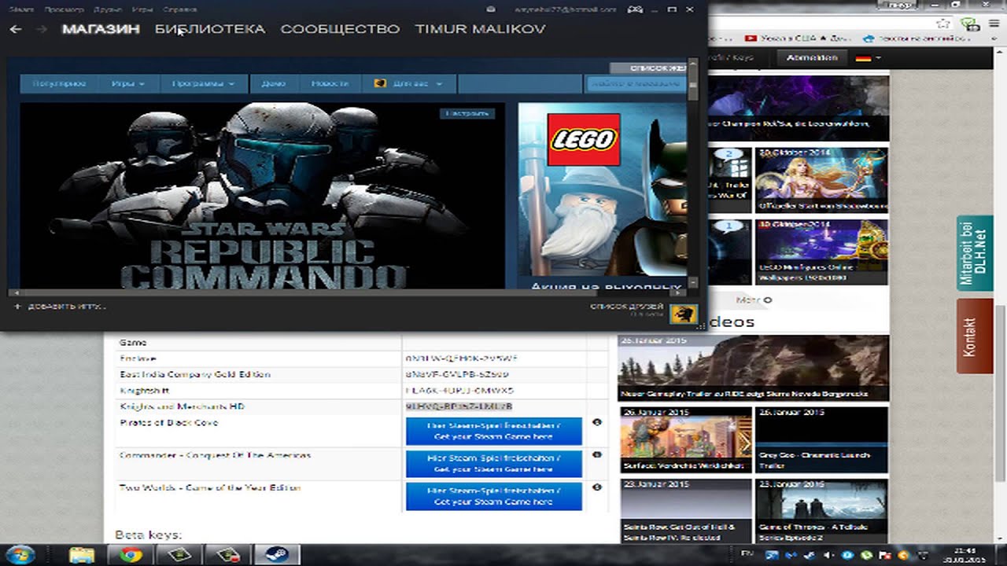Open the СООБЩЕСТВО tab in Steam
This screenshot has width=1007, height=566.
point(340,29)
